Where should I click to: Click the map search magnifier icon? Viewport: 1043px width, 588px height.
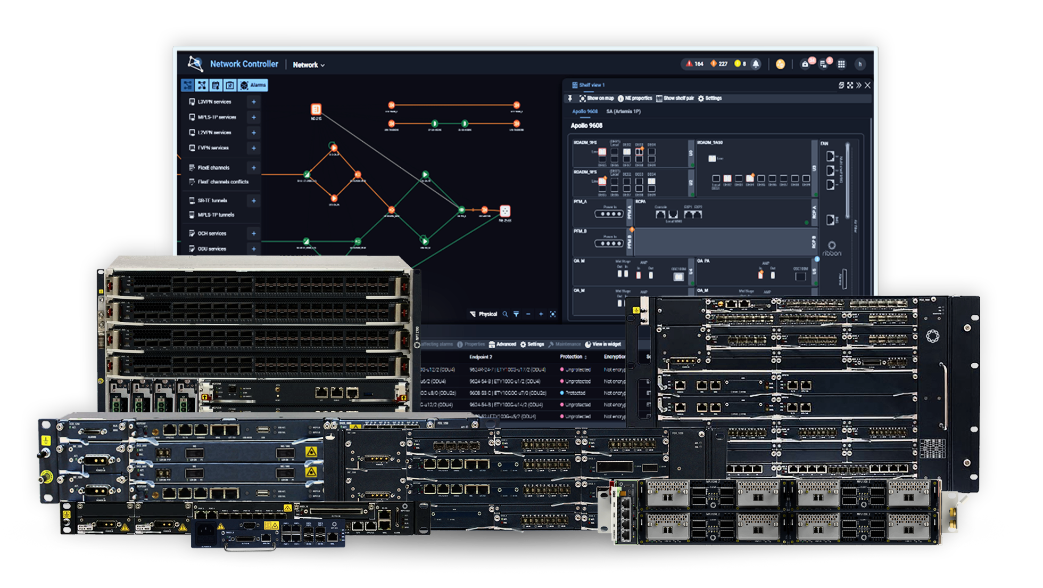(505, 314)
